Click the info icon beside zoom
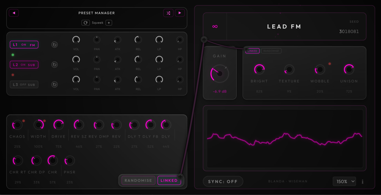The width and height of the screenshot is (381, 195). tap(362, 182)
